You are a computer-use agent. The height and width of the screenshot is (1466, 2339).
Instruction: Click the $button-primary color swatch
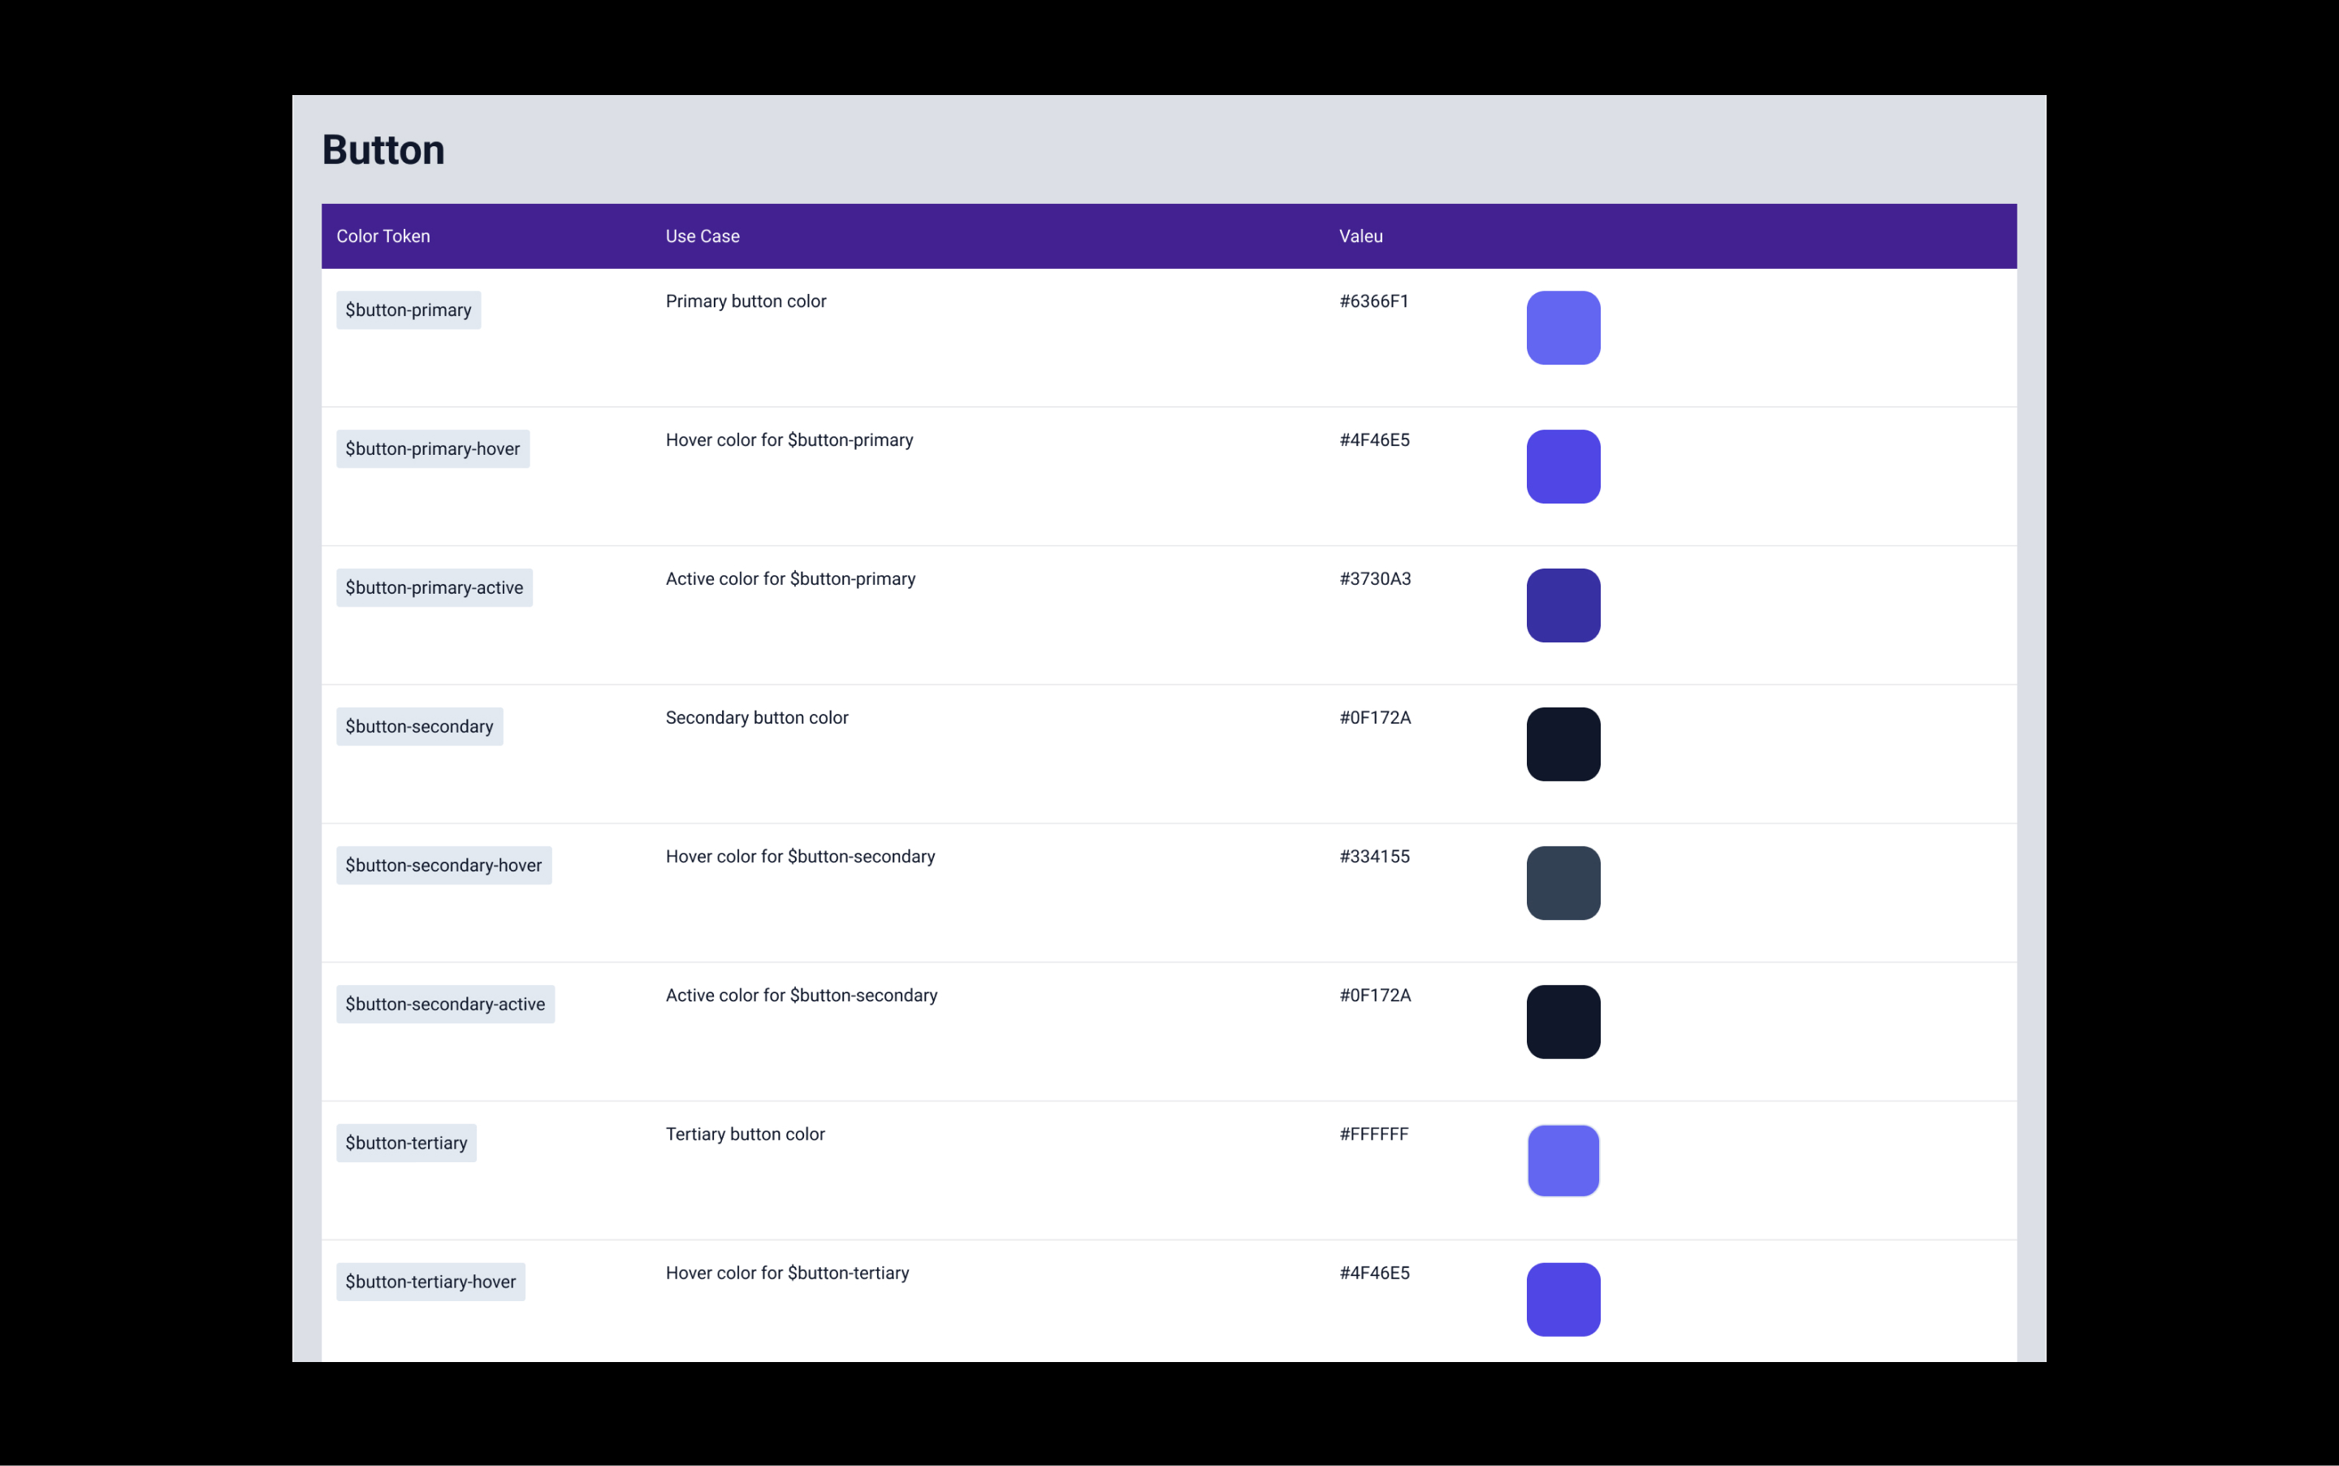[1563, 327]
